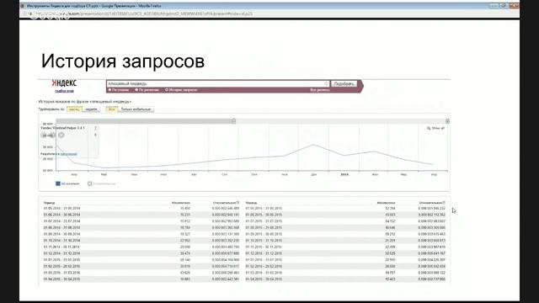Open the Все регионы region selector
This screenshot has height=303, width=539.
(320, 90)
